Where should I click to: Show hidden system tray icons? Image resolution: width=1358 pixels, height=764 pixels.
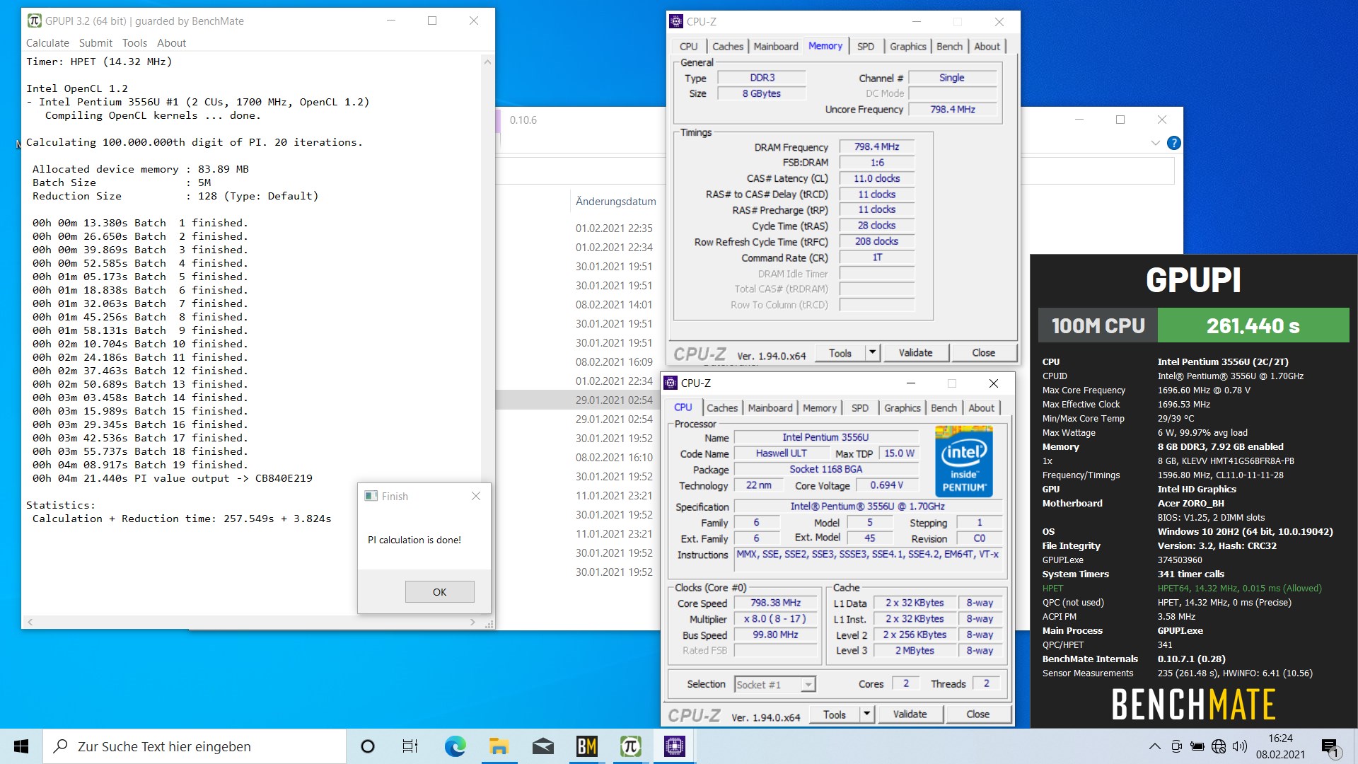(x=1154, y=746)
